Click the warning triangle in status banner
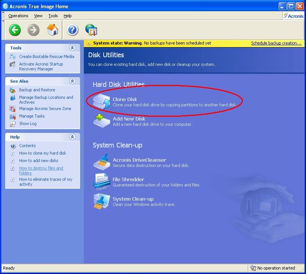The height and width of the screenshot is (274, 306). (x=89, y=43)
